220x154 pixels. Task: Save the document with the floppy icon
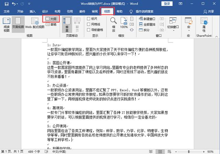pyautogui.click(x=7, y=4)
